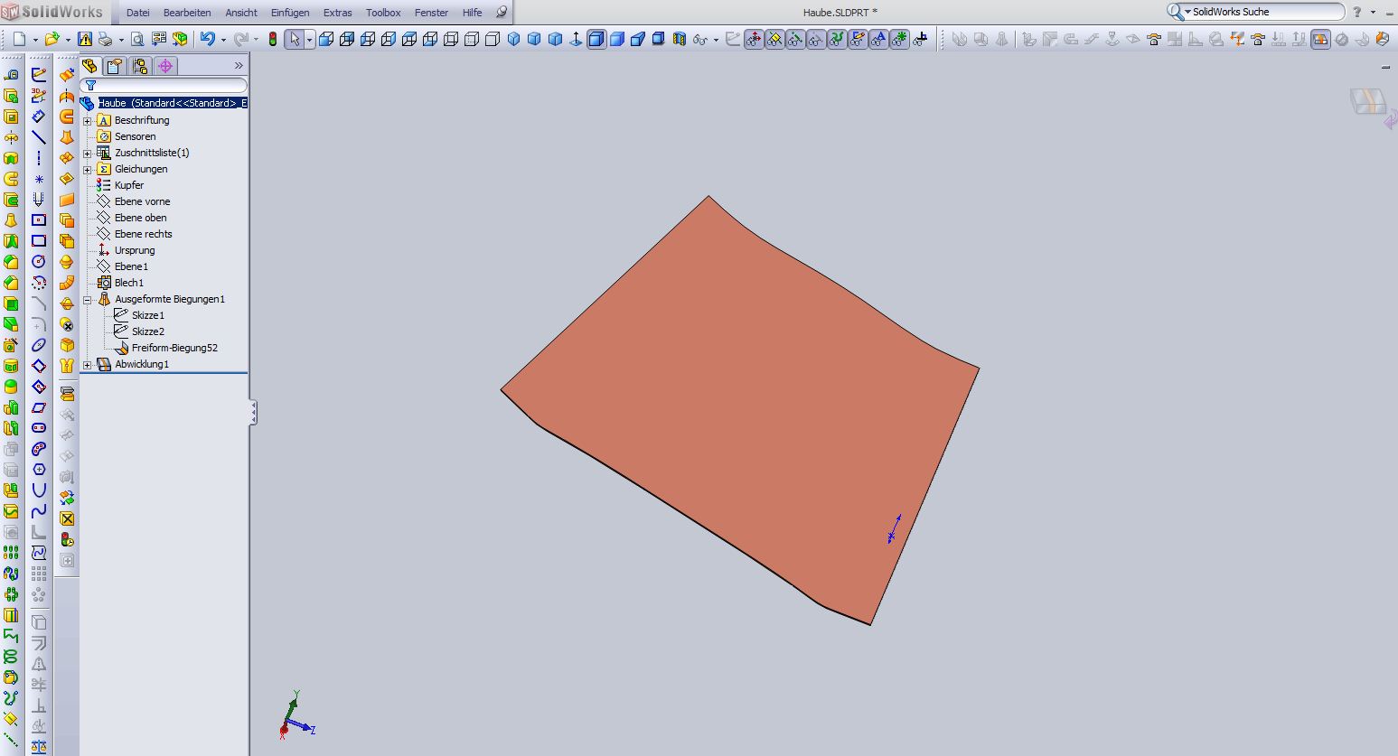The height and width of the screenshot is (756, 1398).
Task: Expand panel tabs with the double chevron
Action: (x=239, y=66)
